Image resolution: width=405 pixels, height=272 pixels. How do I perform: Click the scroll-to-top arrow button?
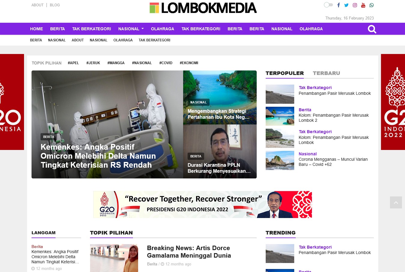point(396,203)
